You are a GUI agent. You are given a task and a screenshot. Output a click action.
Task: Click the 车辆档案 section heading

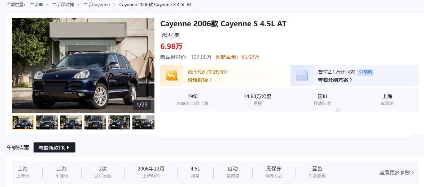pos(18,148)
